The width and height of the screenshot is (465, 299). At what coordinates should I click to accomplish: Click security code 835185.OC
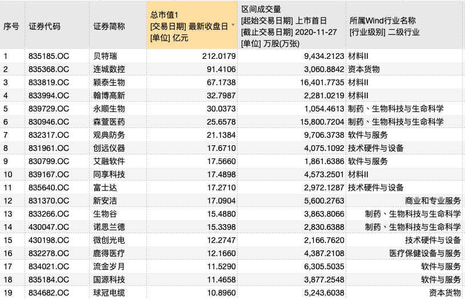coord(49,56)
